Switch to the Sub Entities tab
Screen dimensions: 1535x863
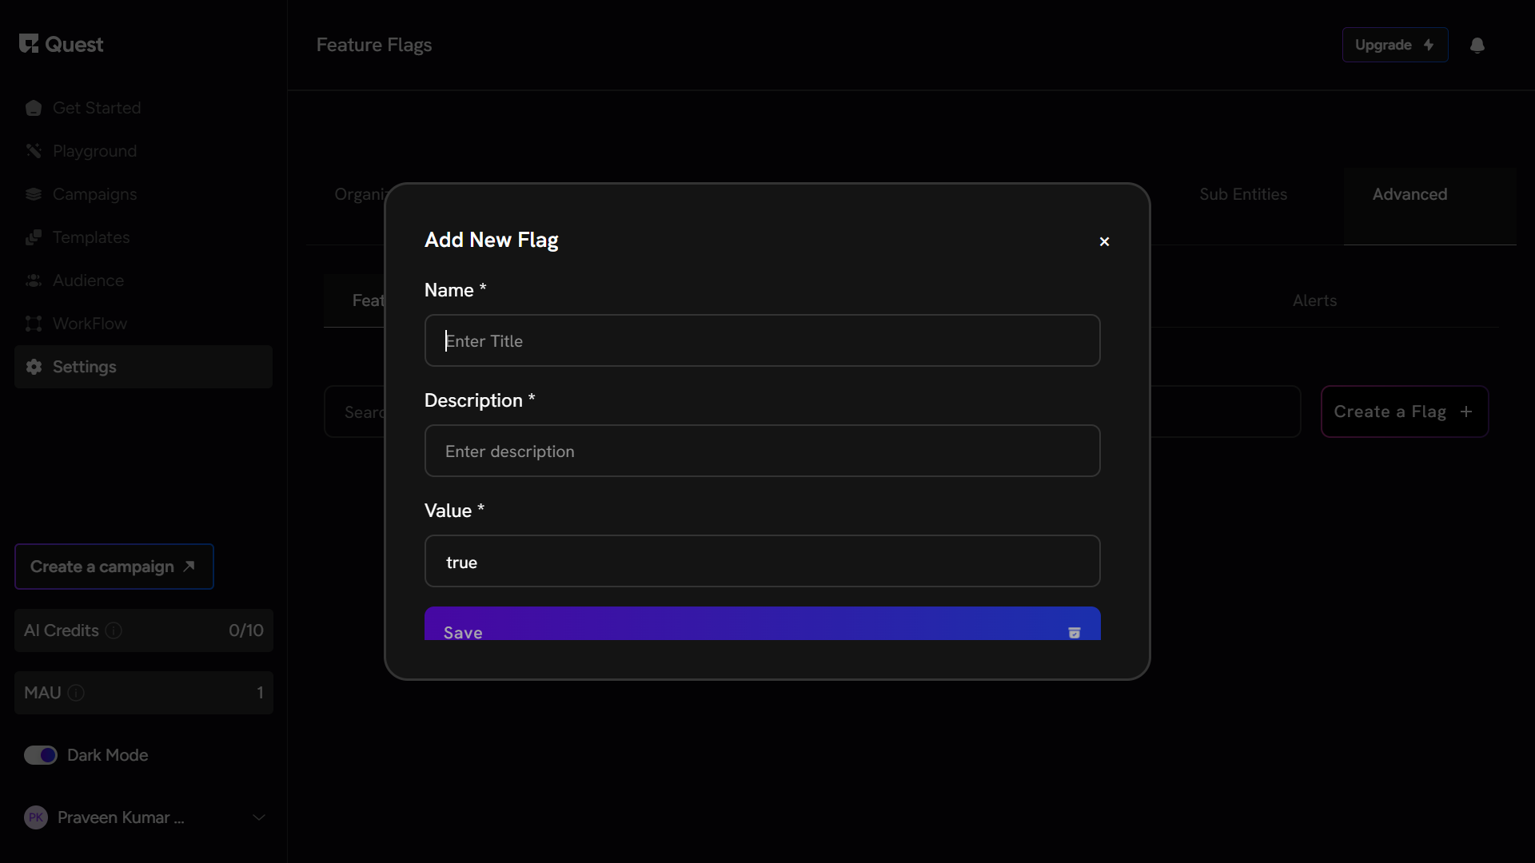(x=1243, y=194)
